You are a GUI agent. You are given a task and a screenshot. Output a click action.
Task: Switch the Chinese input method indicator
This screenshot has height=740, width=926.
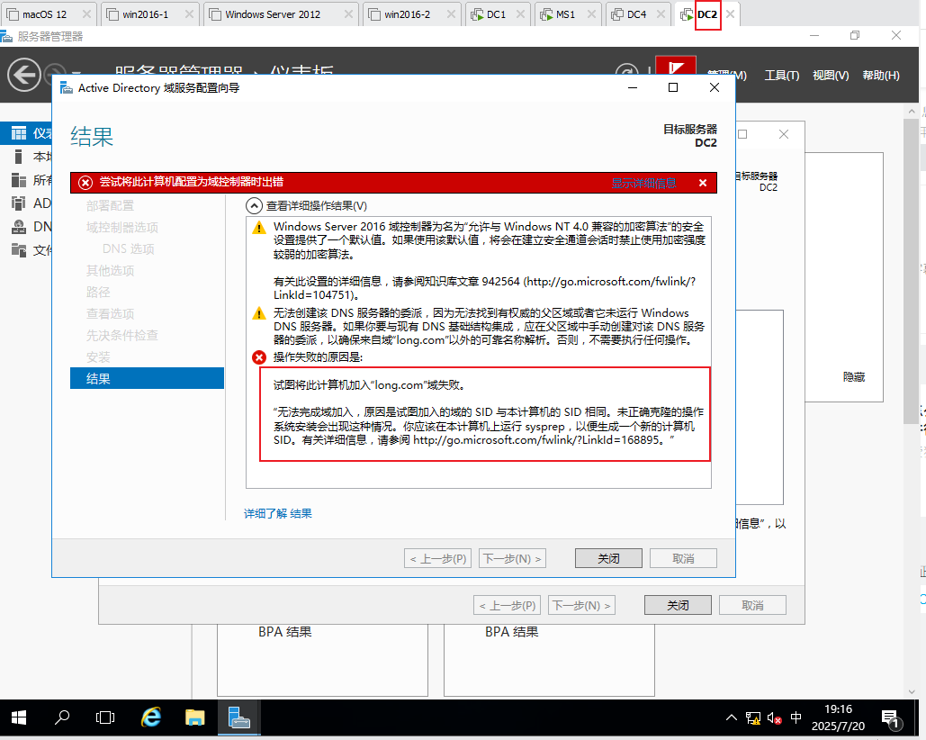point(796,717)
